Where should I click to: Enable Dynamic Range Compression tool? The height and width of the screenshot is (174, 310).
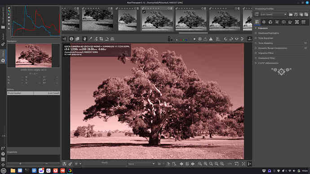256,48
